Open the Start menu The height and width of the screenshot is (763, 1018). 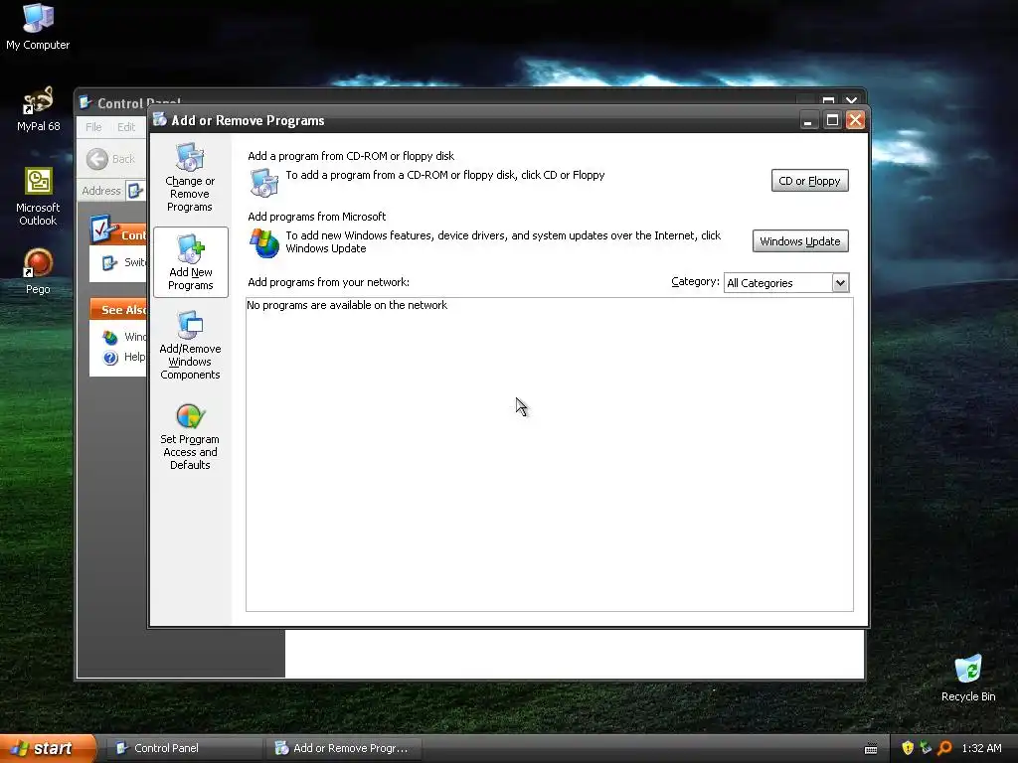click(x=48, y=748)
